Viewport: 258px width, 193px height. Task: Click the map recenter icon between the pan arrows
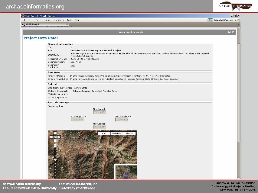(x=55, y=137)
